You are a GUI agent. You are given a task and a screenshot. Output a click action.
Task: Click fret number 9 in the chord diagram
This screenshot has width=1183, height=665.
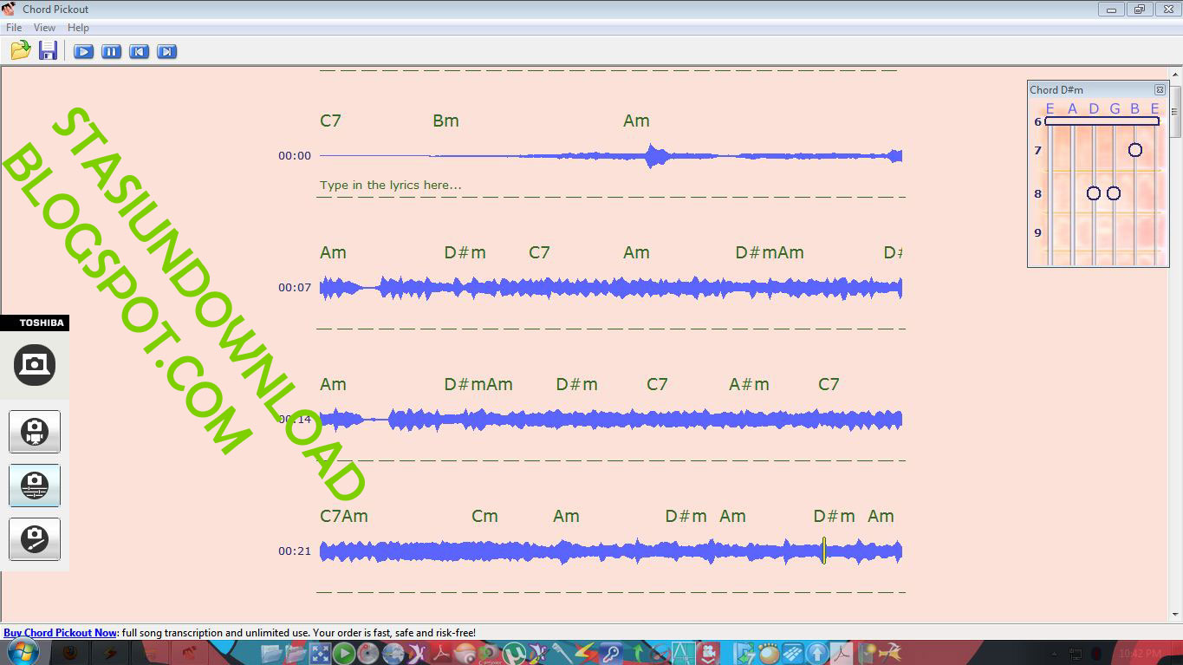pos(1037,232)
